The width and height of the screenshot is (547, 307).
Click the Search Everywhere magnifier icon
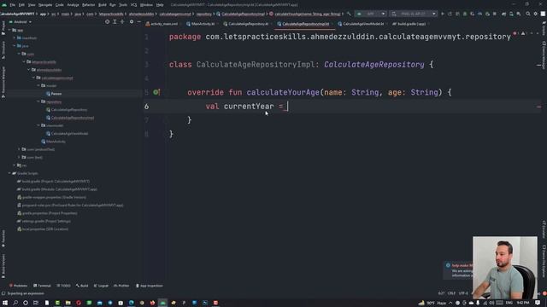coord(528,14)
